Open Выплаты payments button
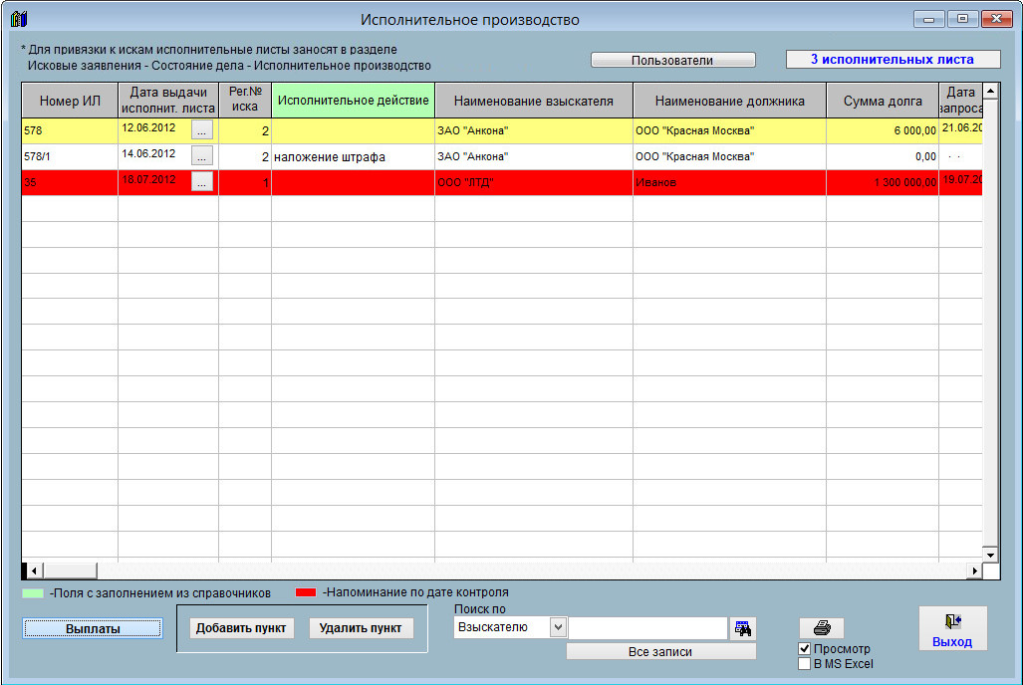The width and height of the screenshot is (1023, 685). click(x=93, y=628)
